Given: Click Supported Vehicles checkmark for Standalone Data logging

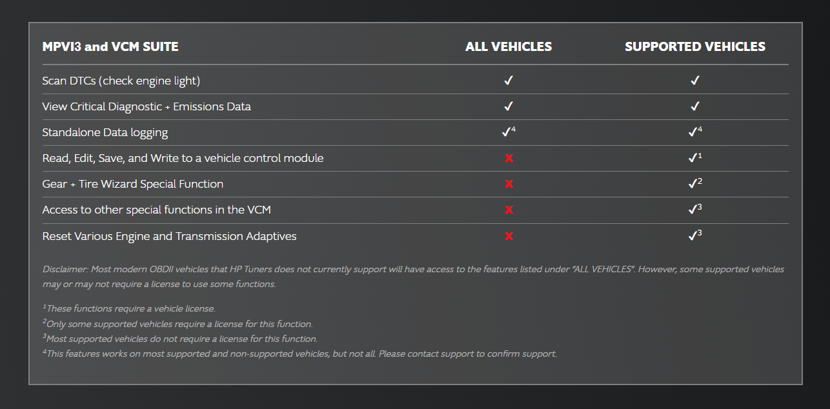Looking at the screenshot, I should 693,132.
